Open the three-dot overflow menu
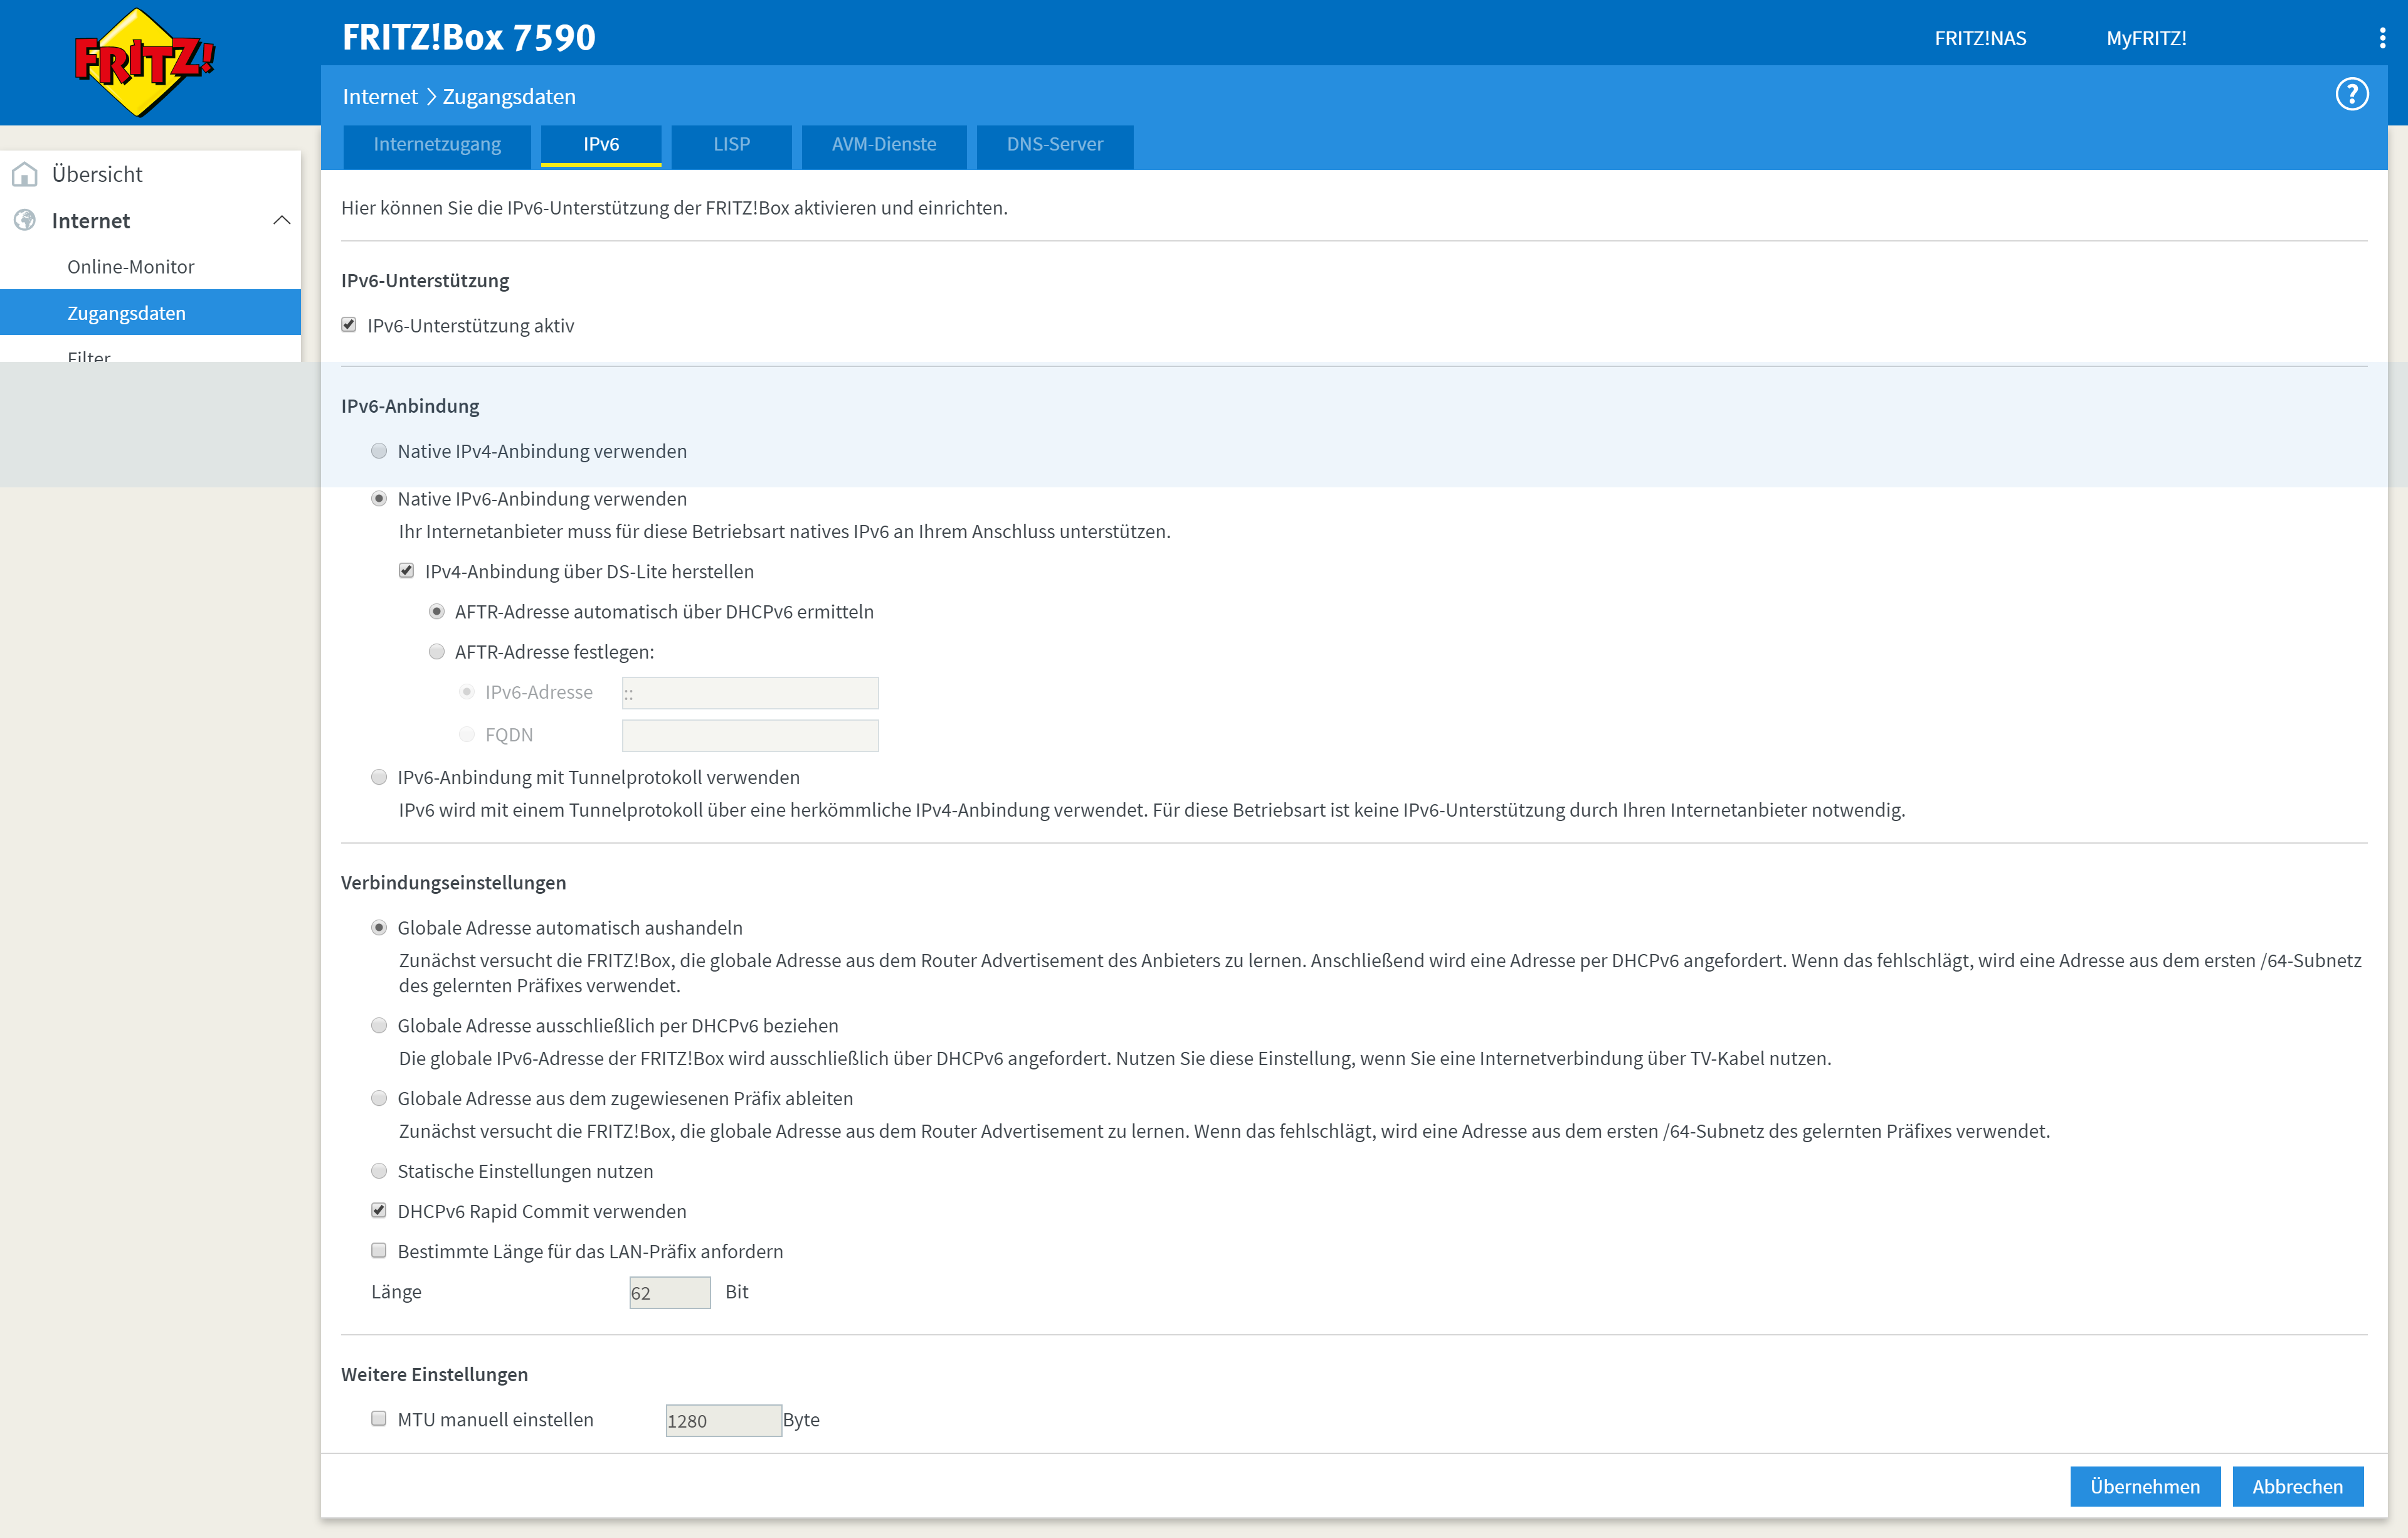The image size is (2408, 1538). click(x=2382, y=38)
